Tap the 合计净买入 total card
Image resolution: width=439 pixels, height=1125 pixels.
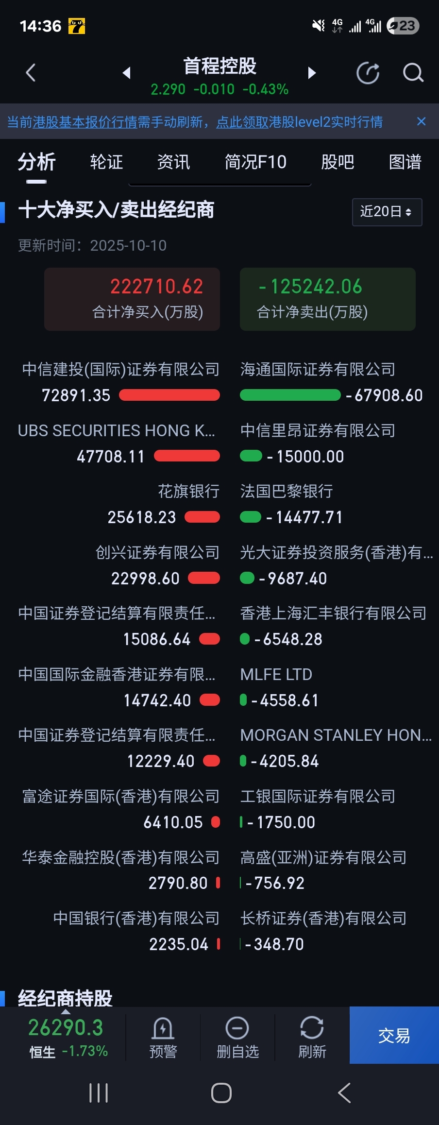pyautogui.click(x=132, y=299)
